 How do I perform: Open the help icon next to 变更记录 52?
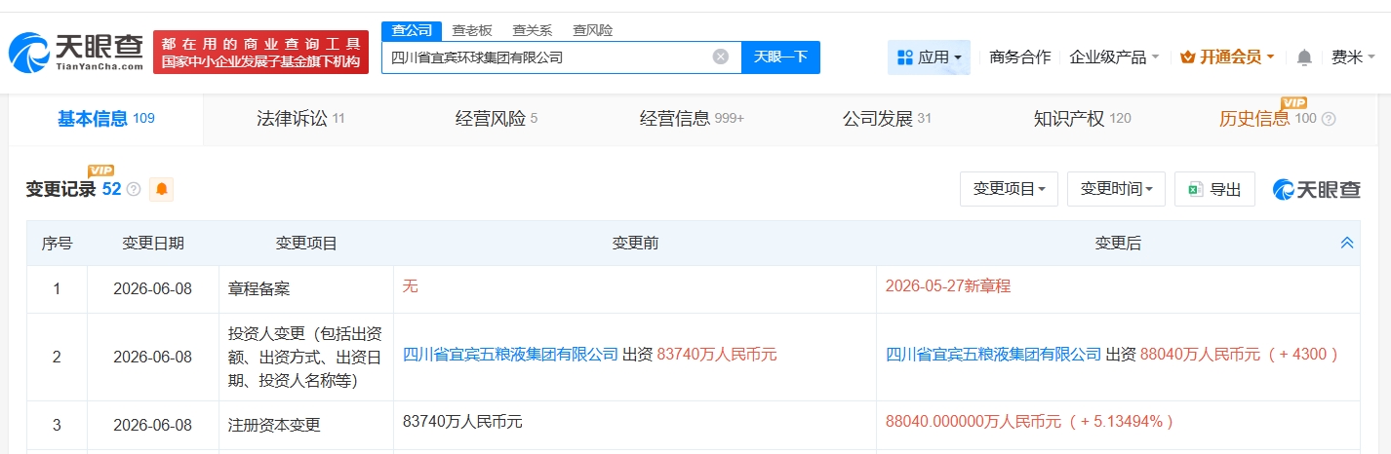[134, 189]
